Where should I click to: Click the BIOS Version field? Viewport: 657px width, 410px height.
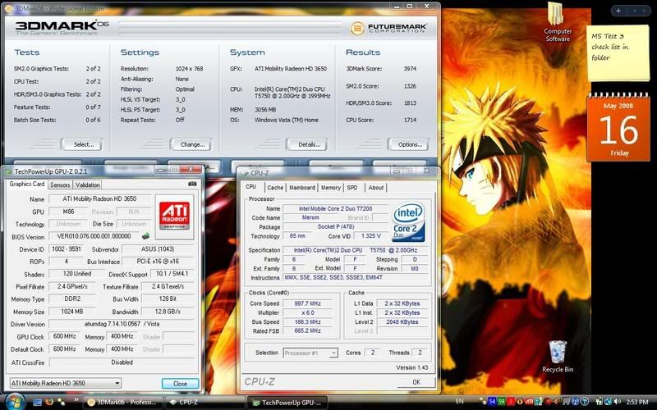[94, 236]
